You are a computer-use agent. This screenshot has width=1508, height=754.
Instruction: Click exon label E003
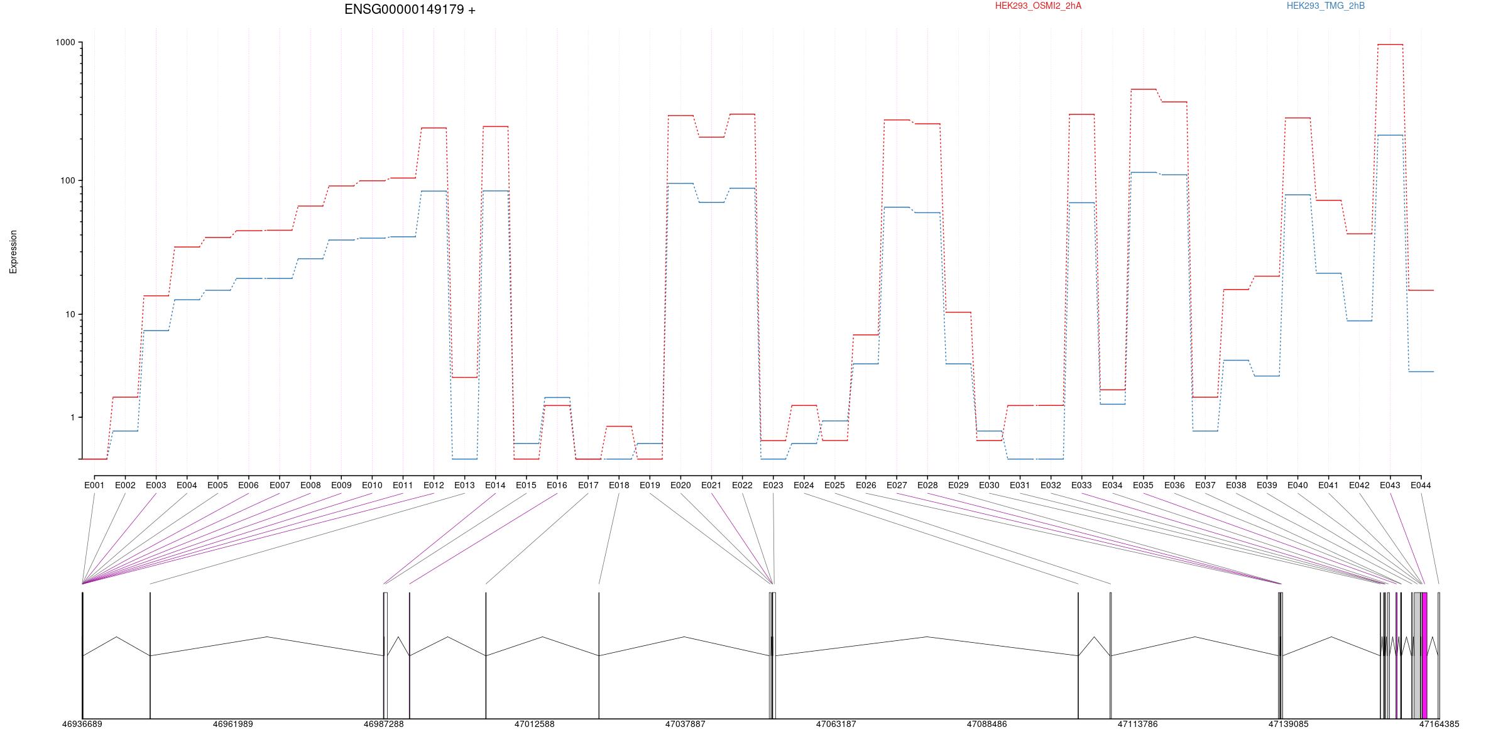156,485
